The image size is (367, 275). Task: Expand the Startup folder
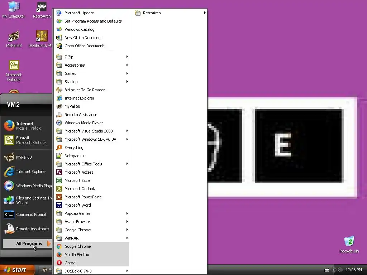click(x=92, y=82)
